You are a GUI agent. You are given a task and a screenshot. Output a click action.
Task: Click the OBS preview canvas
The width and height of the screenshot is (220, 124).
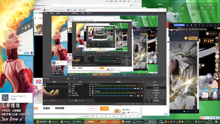coord(105,46)
